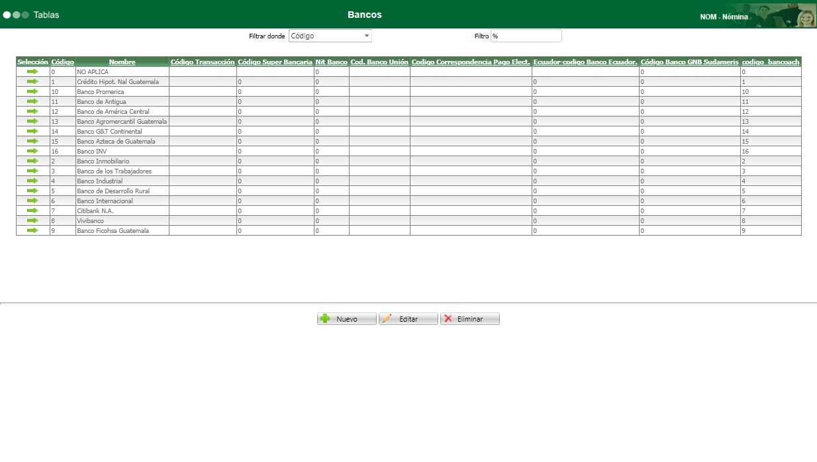The width and height of the screenshot is (817, 462).
Task: Select the Banco de América Central row arrow
Action: [32, 111]
